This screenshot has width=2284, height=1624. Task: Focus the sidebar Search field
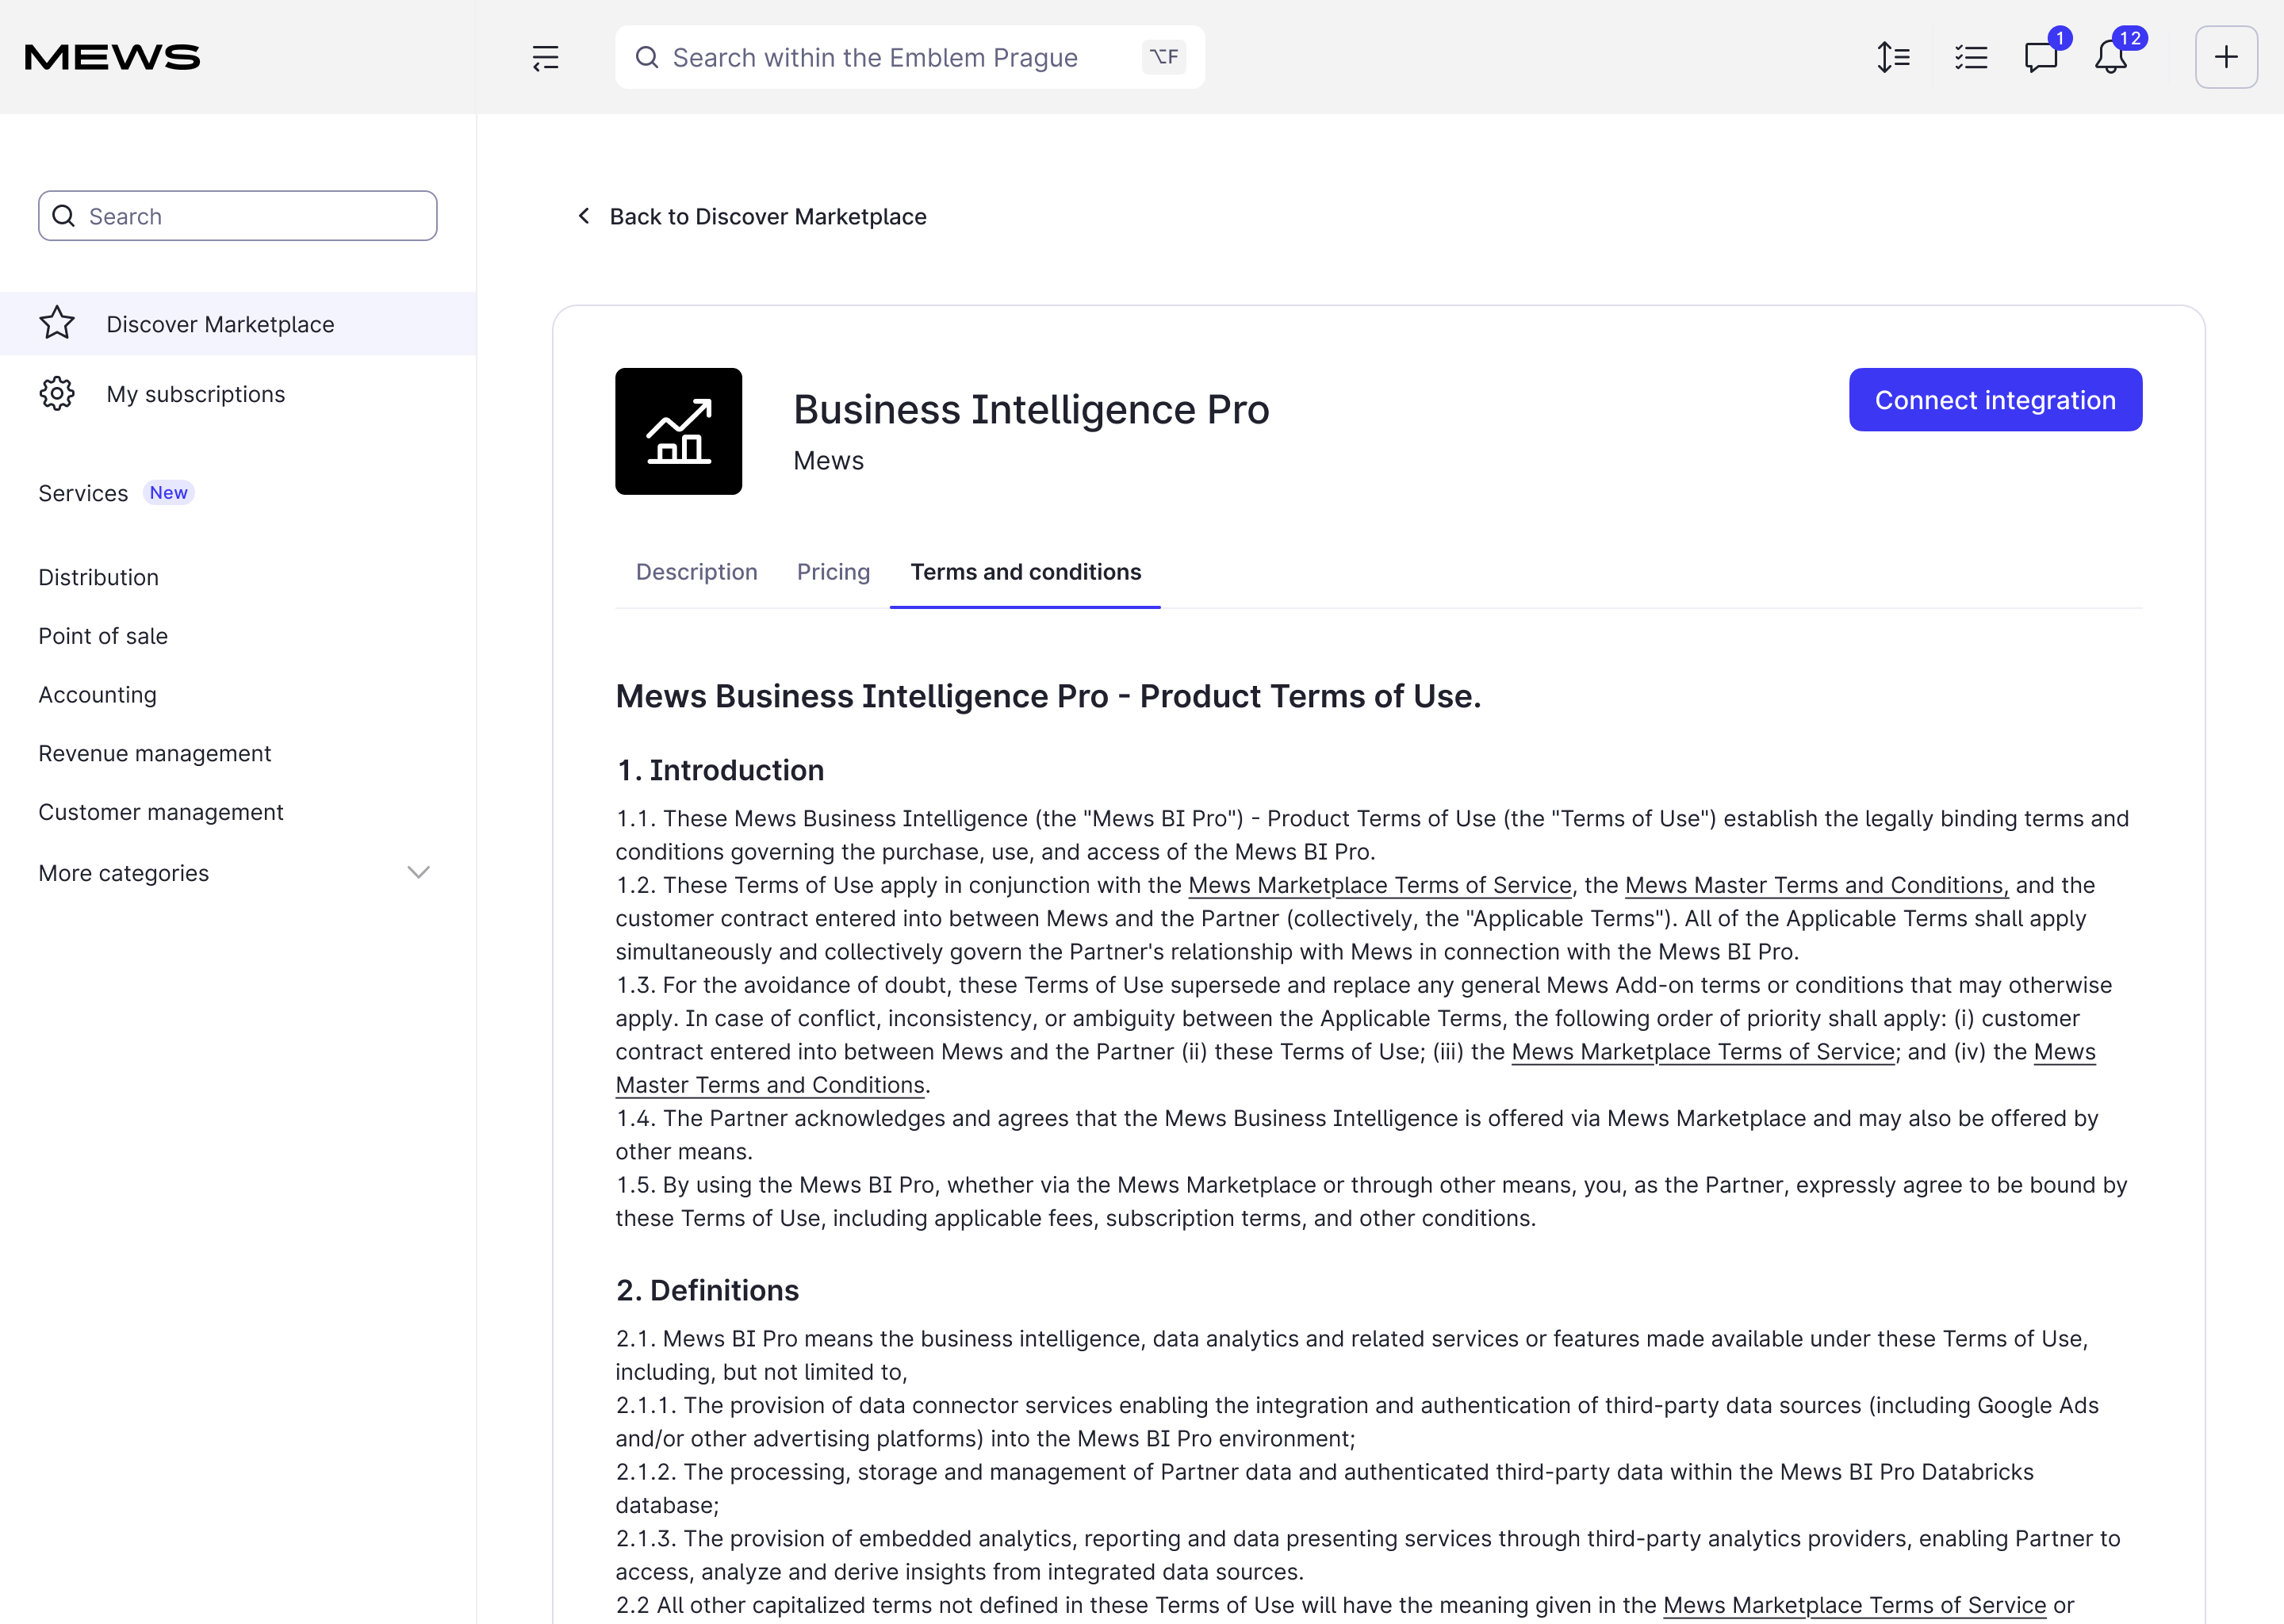tap(238, 216)
